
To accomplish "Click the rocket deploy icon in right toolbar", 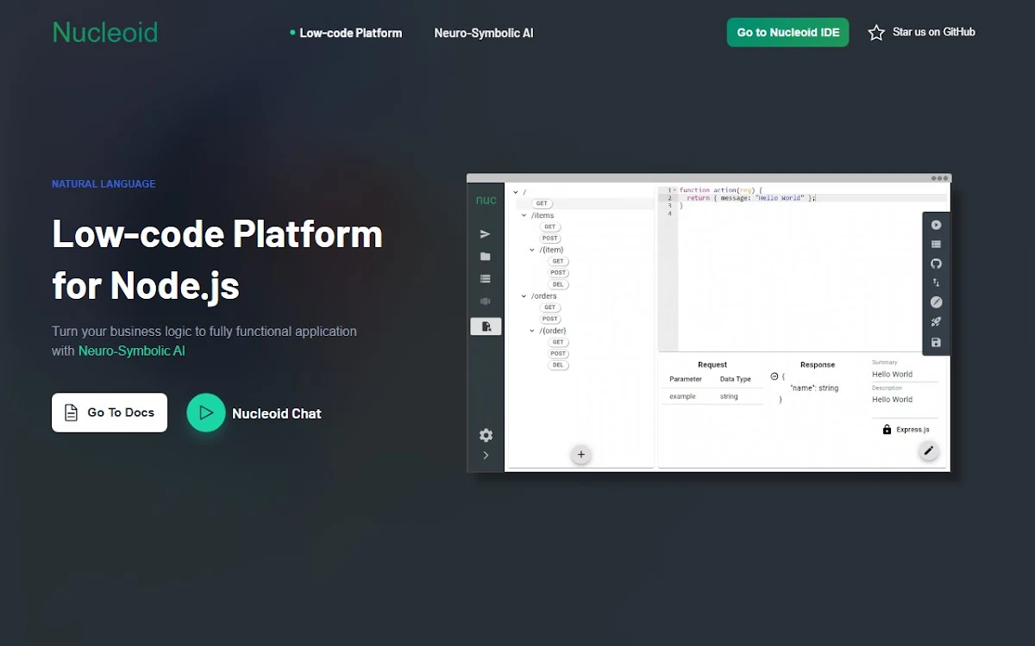I will point(936,322).
